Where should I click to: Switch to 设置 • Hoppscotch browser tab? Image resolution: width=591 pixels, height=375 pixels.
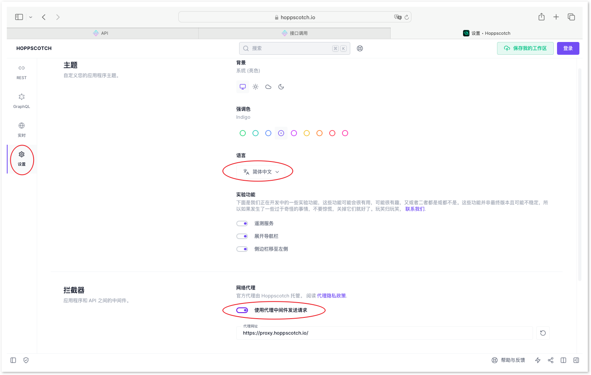click(x=486, y=33)
